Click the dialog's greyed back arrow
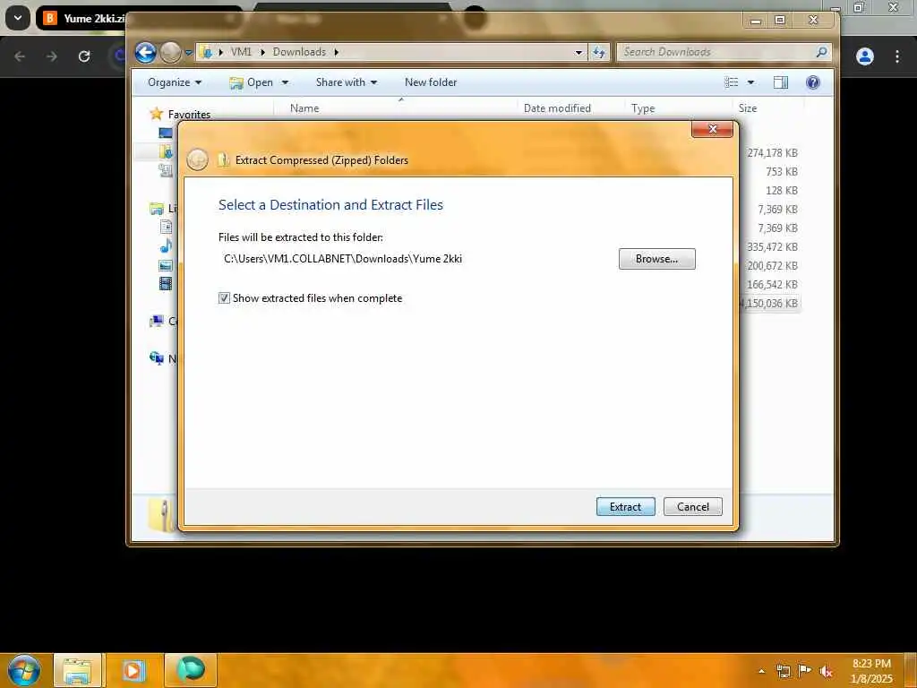 (x=197, y=159)
